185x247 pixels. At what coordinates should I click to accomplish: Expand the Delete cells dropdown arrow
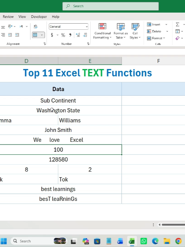167,31
